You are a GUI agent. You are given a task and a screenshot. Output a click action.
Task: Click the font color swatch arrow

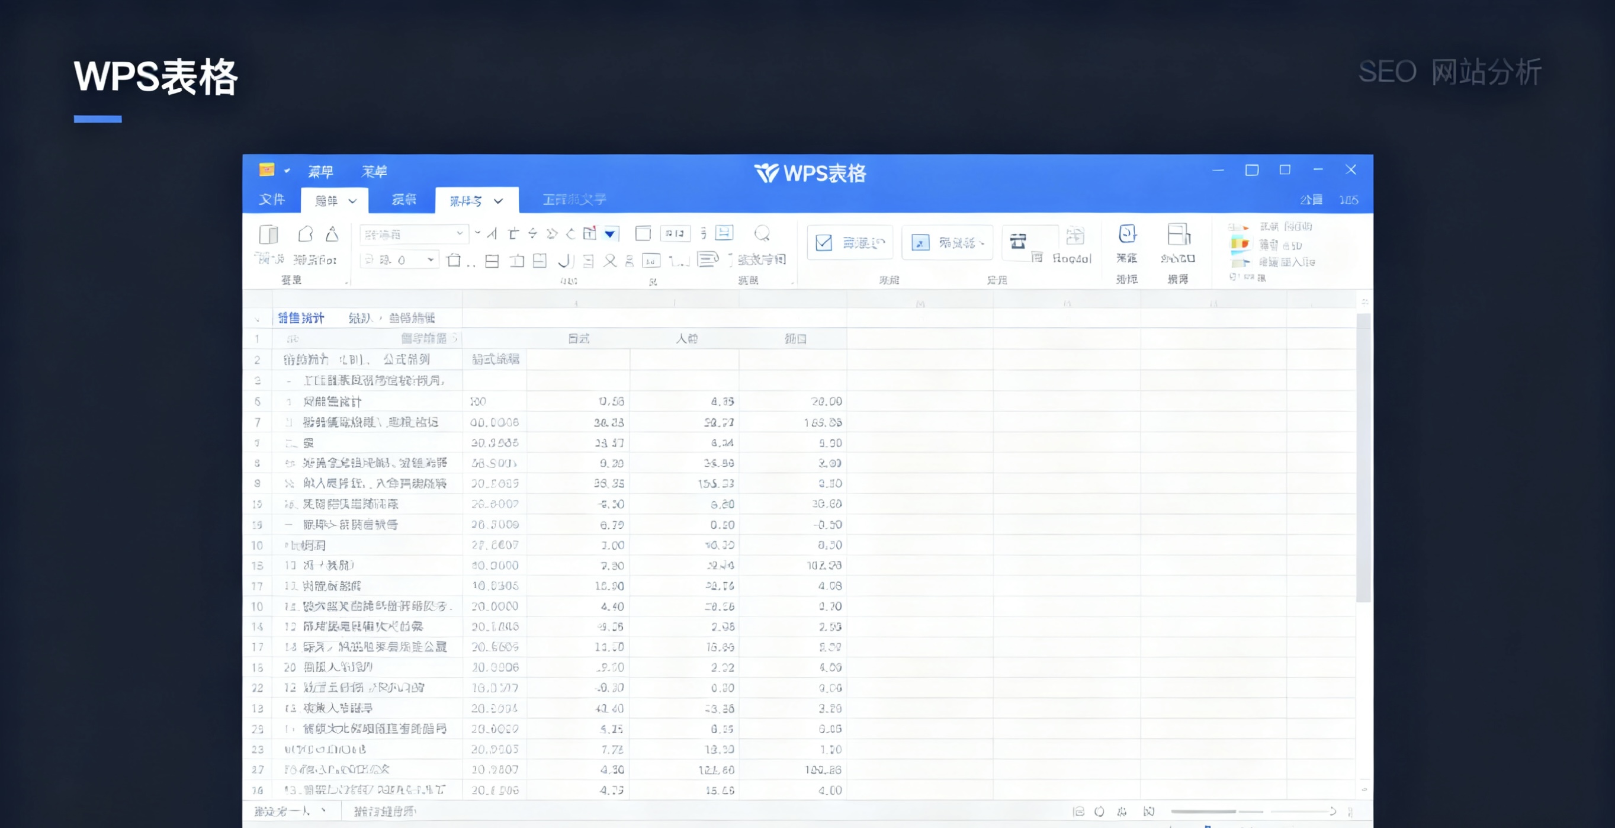coord(609,235)
